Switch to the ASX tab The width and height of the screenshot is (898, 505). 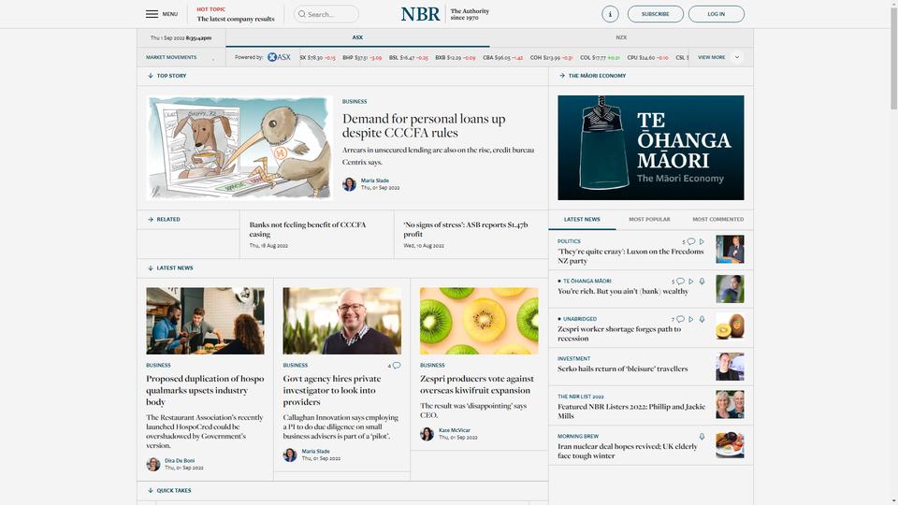click(x=357, y=37)
